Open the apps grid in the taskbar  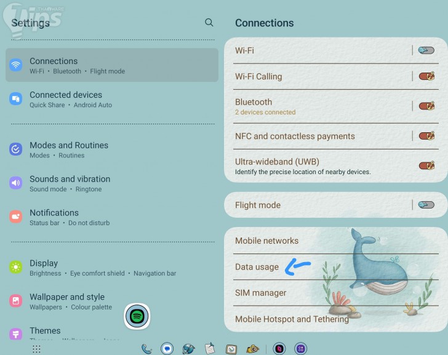coord(36,349)
